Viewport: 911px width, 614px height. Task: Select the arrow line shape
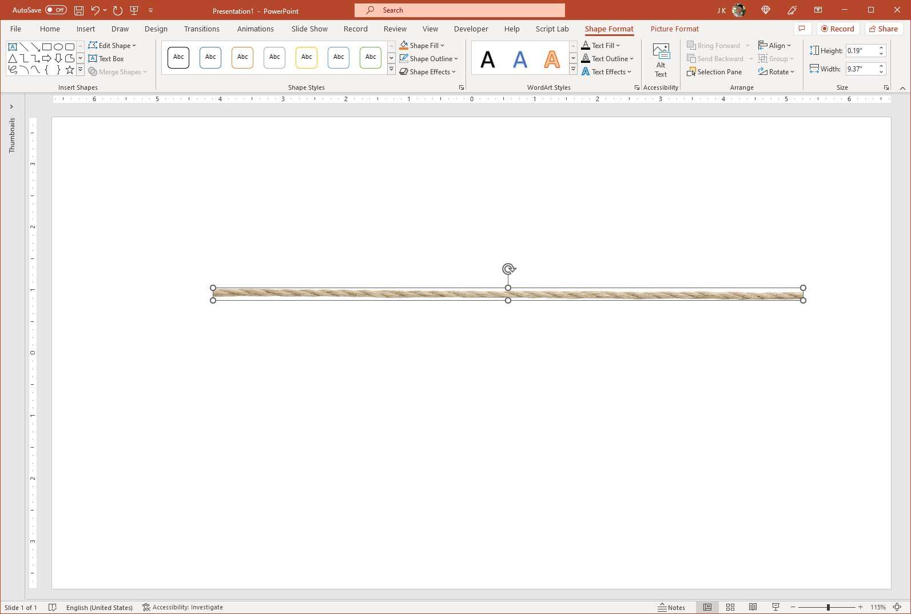click(x=35, y=46)
